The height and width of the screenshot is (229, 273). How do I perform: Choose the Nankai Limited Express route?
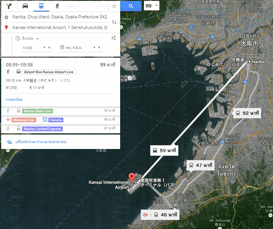(61, 129)
